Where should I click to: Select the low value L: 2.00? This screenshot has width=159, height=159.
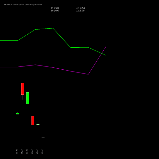(80, 11)
